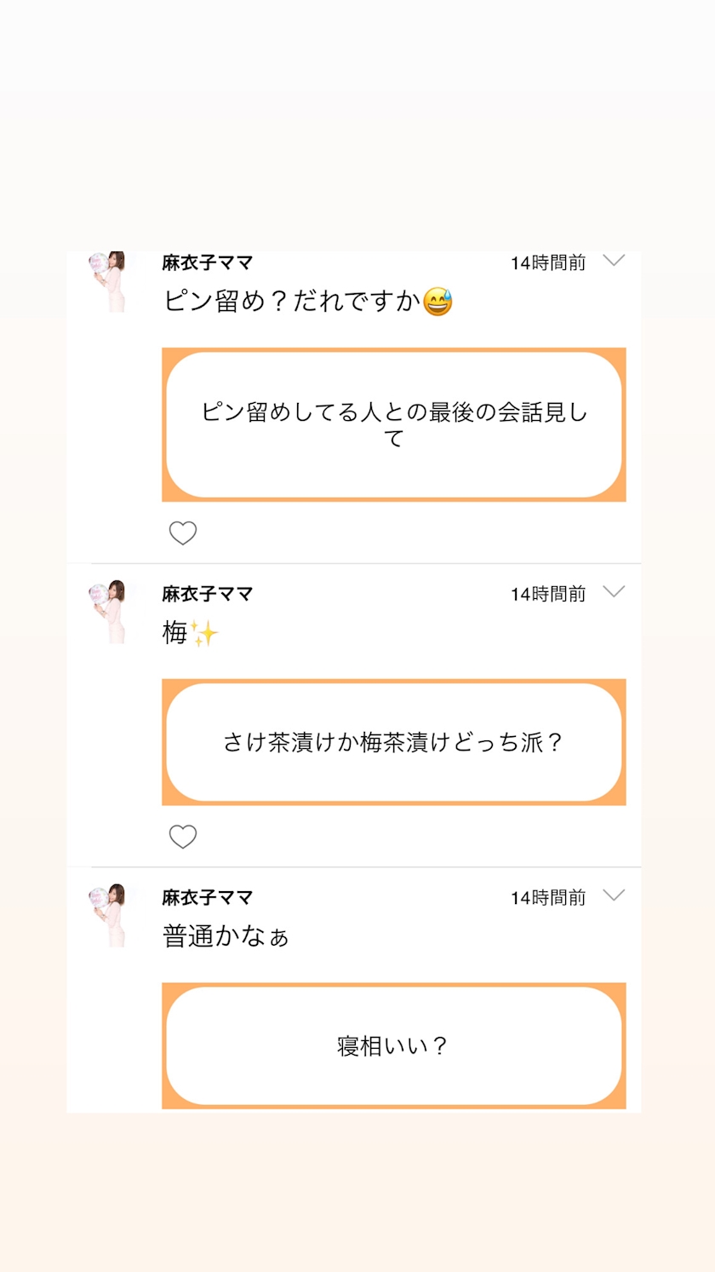The width and height of the screenshot is (715, 1272).
Task: Click 14時間前 timestamp on the ピン留め post
Action: click(x=548, y=262)
